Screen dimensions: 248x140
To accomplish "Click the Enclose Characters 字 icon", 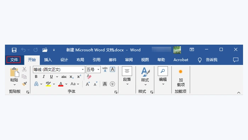I will pyautogui.click(x=112, y=84).
